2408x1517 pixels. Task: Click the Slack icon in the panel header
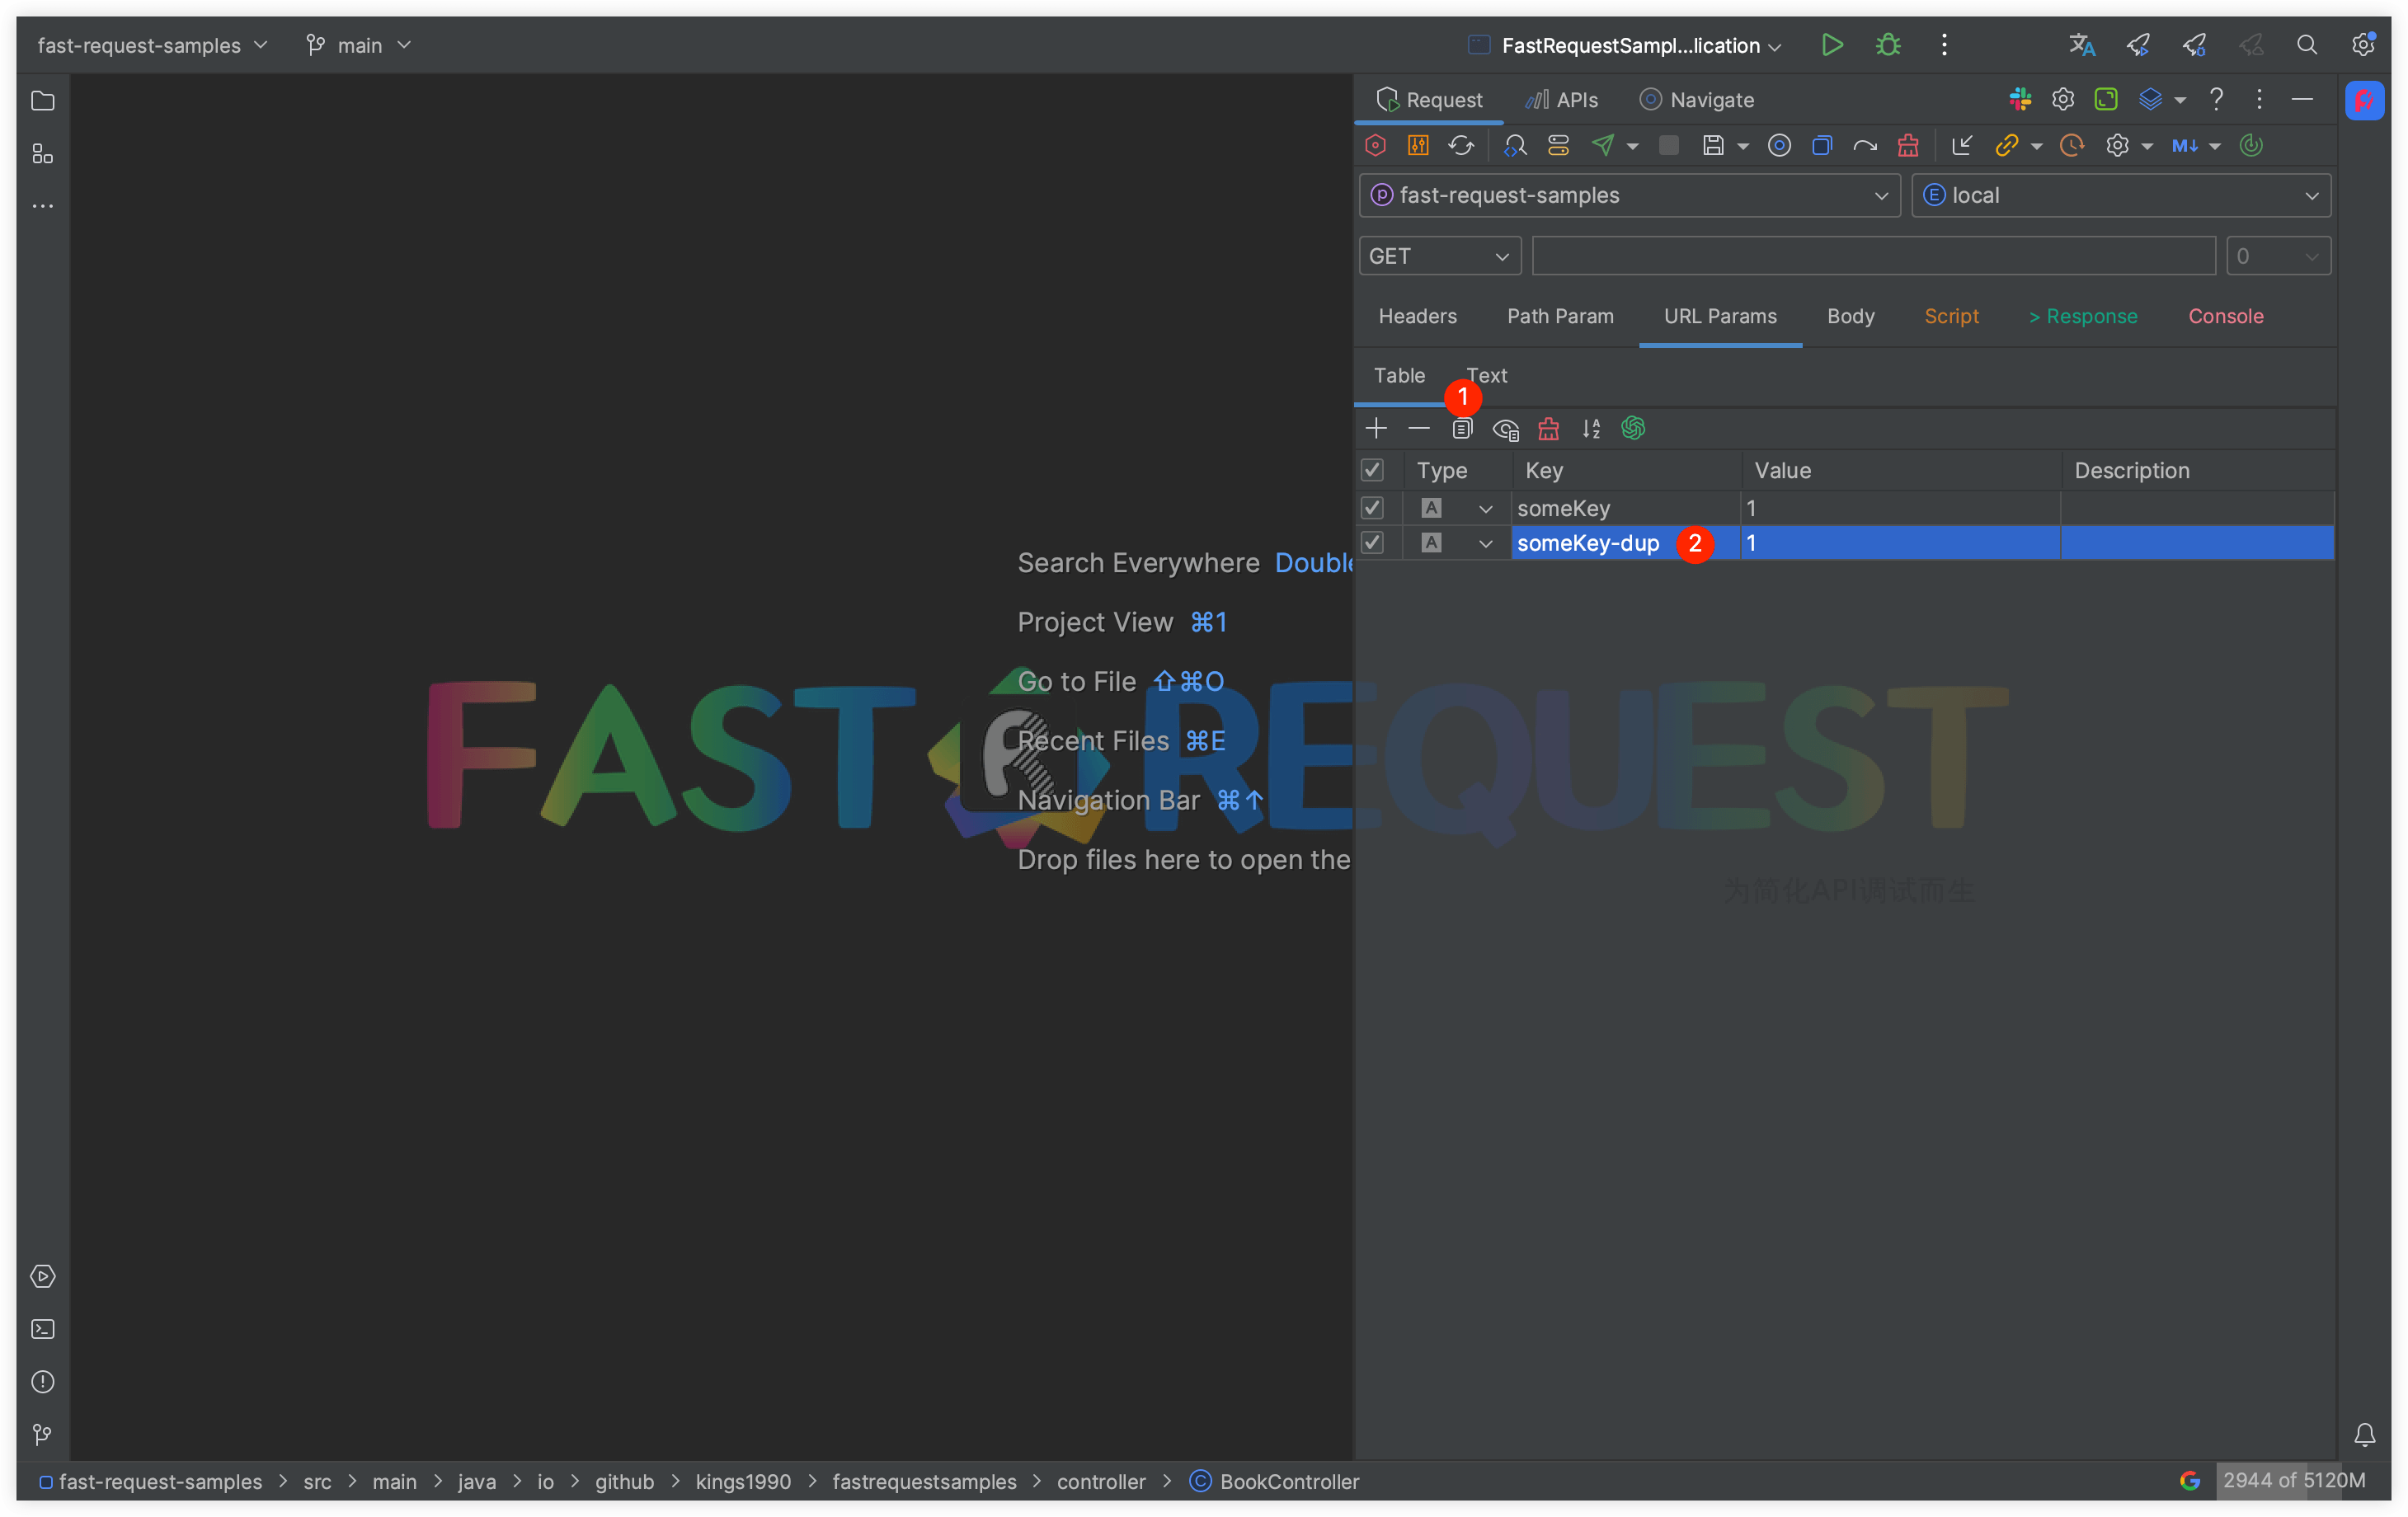coord(2020,99)
